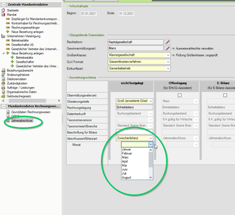The height and width of the screenshot is (215, 235).
Task: Select Rechnungsempfänger in the tree
Action: click(x=25, y=28)
